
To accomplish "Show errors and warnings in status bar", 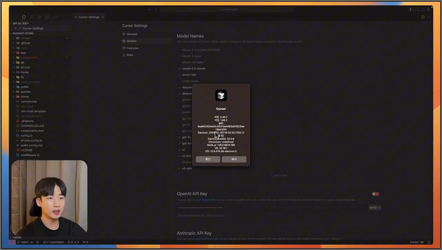I will 73,242.
